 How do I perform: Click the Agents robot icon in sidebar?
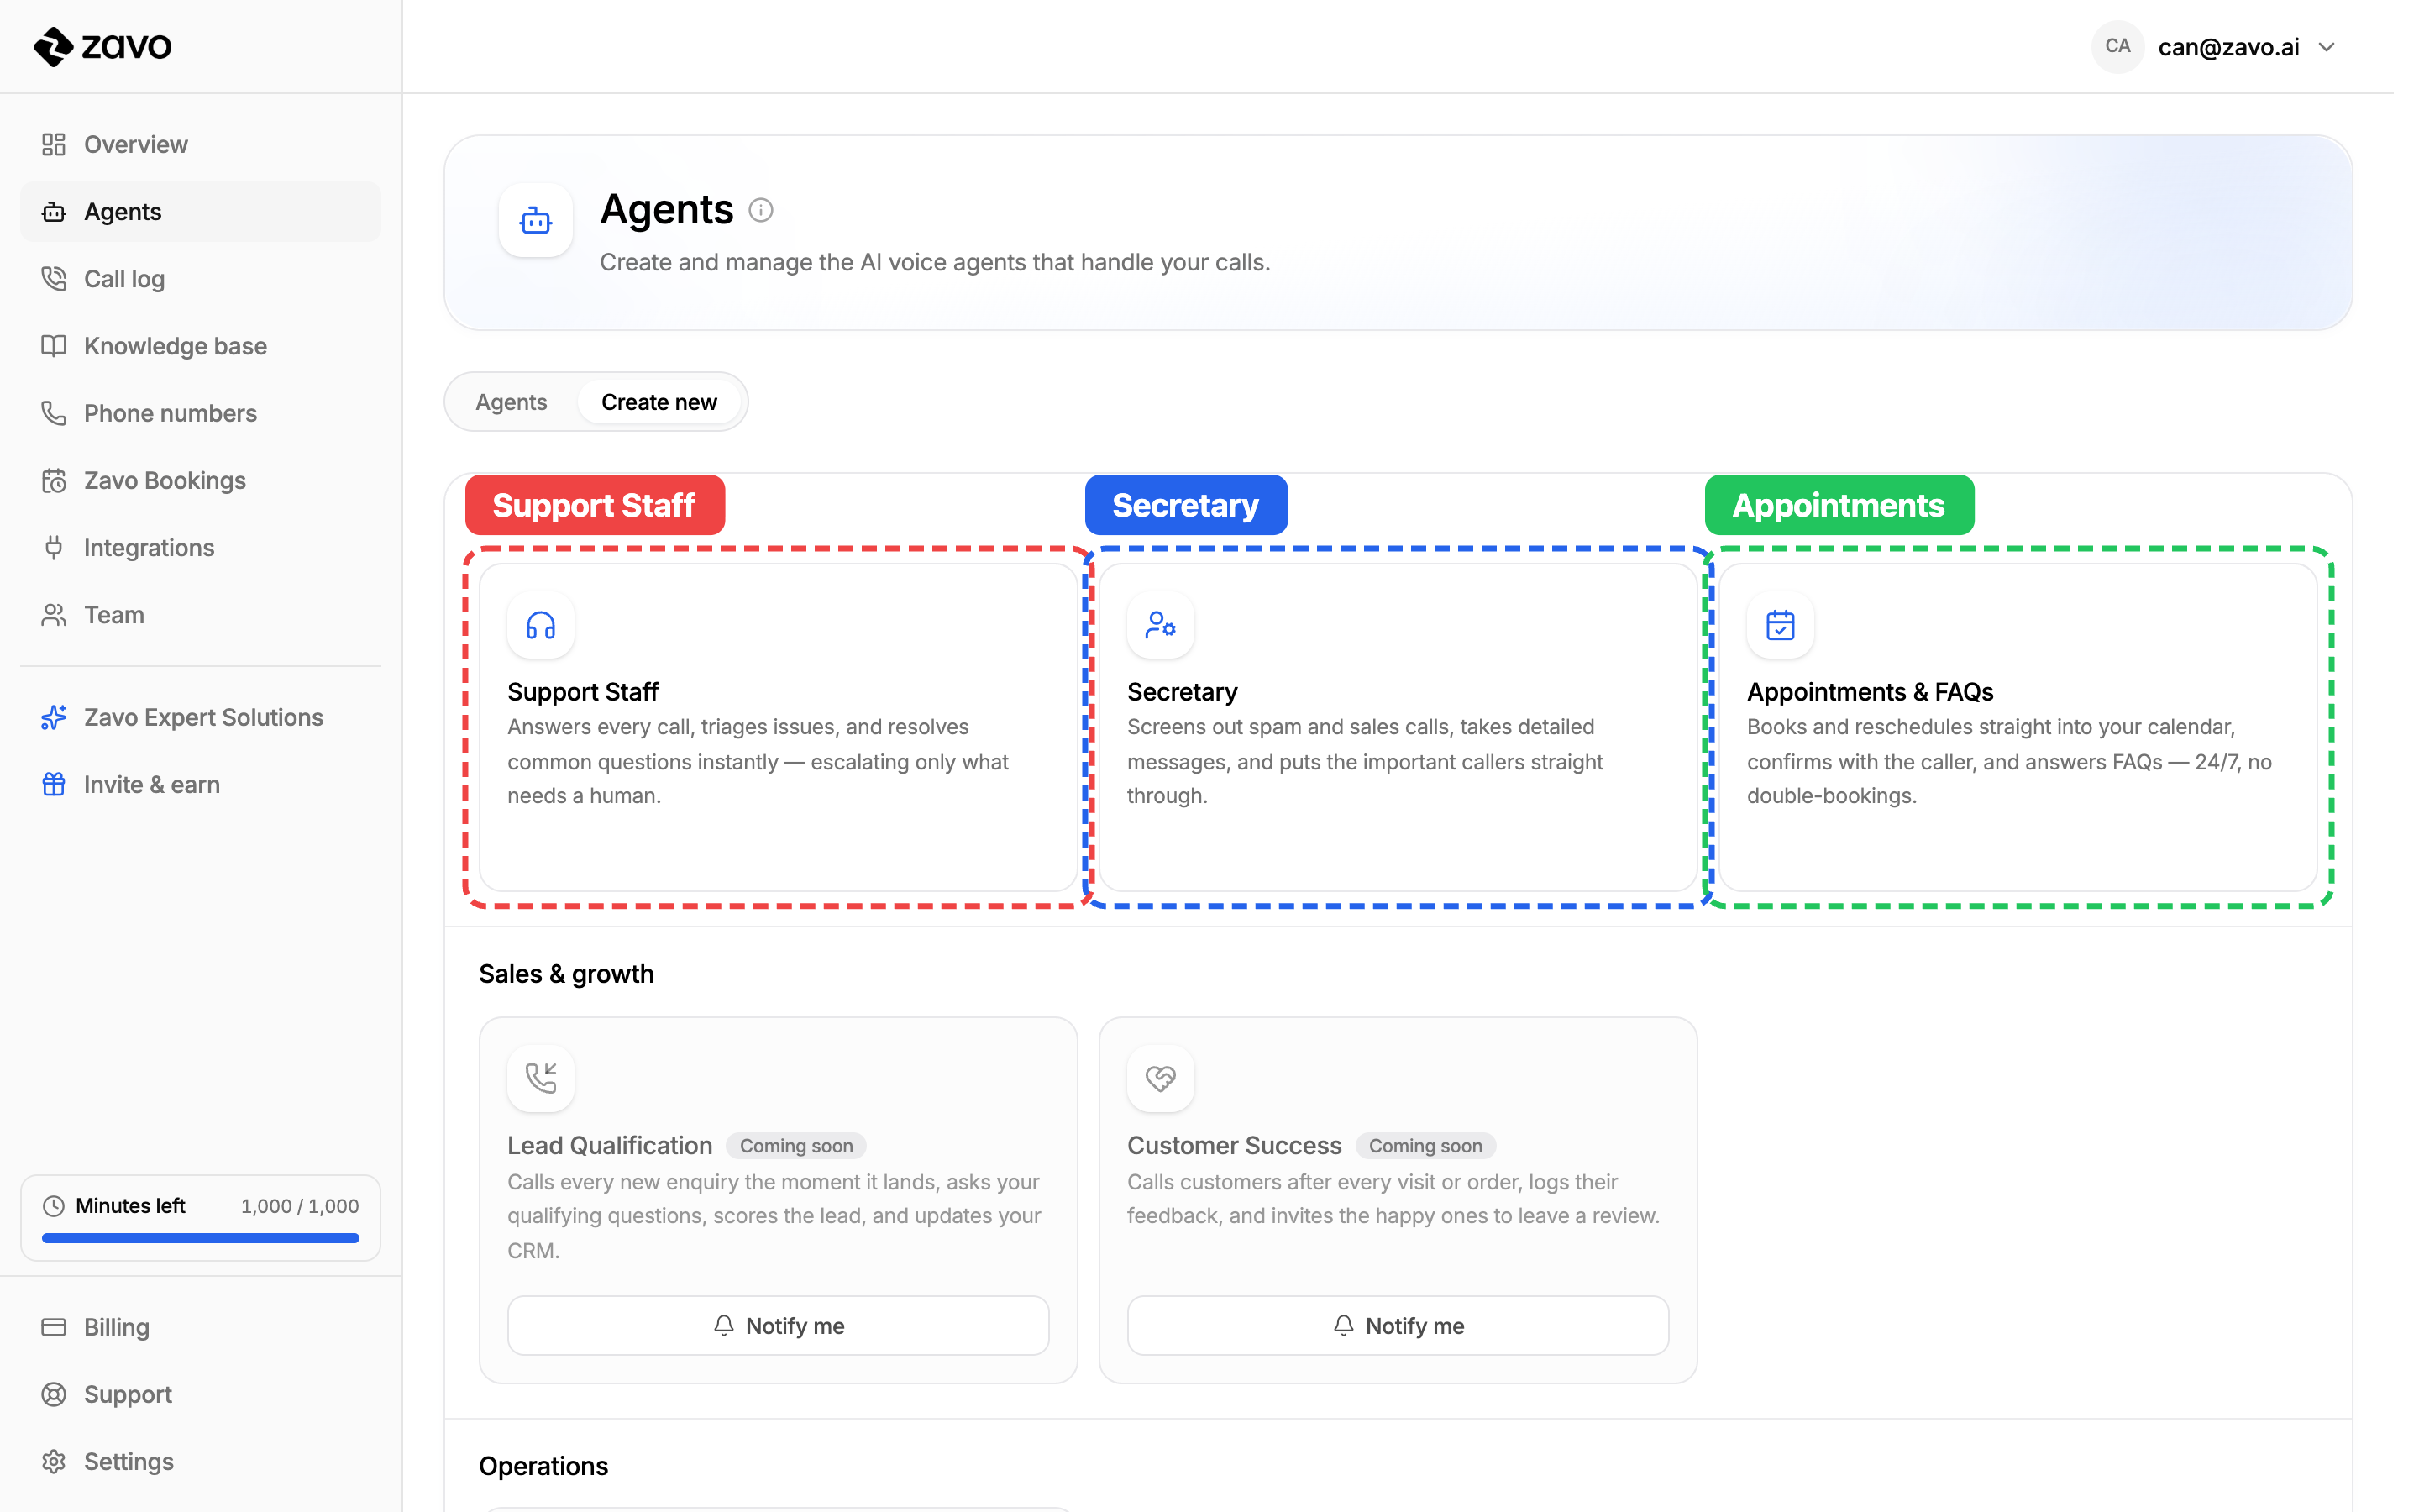pos(54,212)
